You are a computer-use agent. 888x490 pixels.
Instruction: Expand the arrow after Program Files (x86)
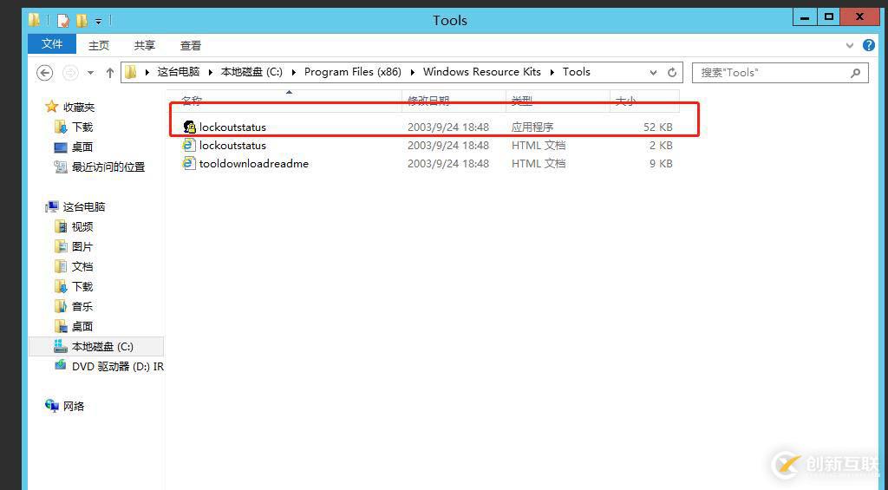[412, 73]
